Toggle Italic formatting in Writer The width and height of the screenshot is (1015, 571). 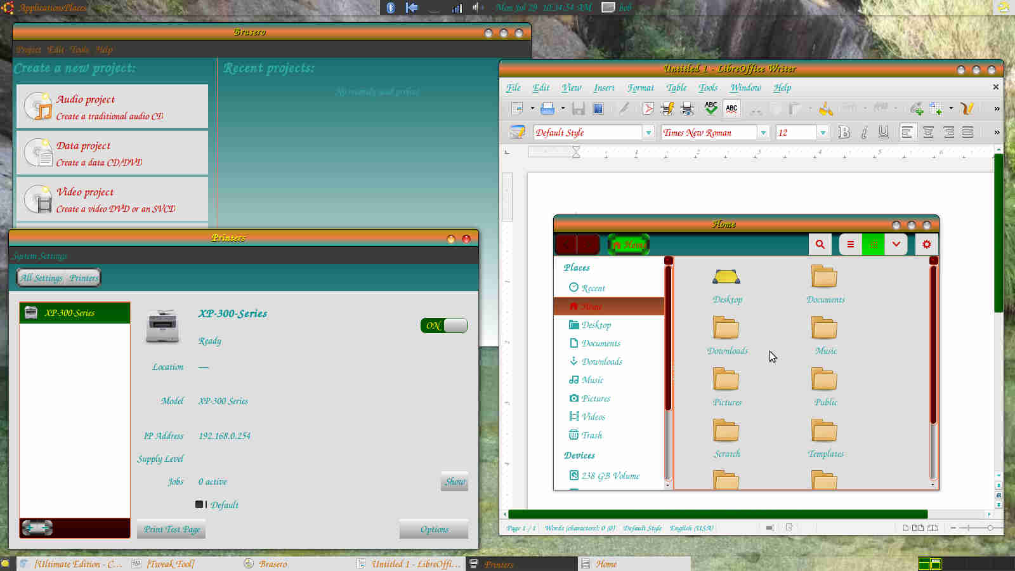[x=863, y=132]
